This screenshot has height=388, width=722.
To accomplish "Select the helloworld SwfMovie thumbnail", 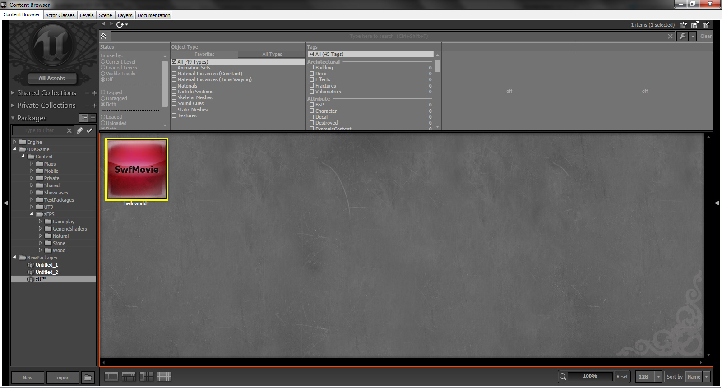I will [137, 169].
